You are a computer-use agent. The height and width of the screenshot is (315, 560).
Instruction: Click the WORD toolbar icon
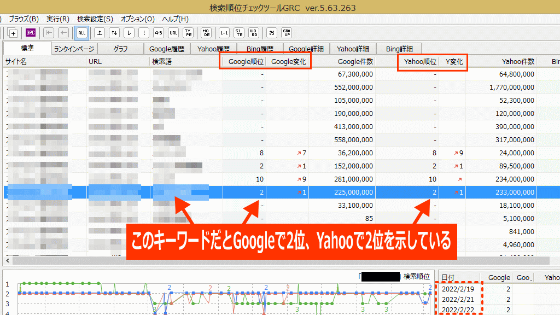(254, 33)
